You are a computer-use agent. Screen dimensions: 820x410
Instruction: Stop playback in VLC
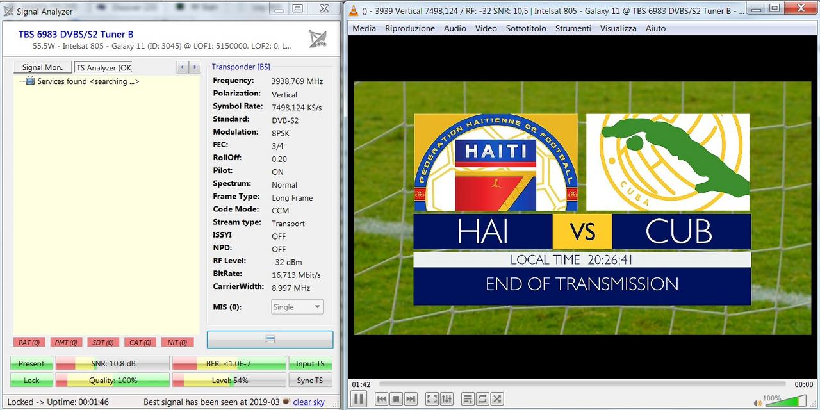coord(397,398)
